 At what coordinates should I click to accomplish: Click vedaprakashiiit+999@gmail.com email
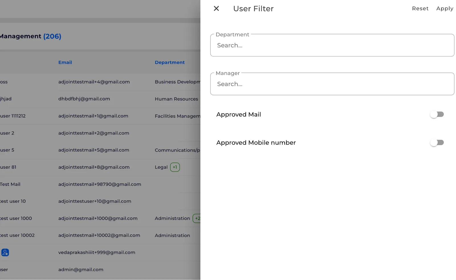pyautogui.click(x=97, y=252)
